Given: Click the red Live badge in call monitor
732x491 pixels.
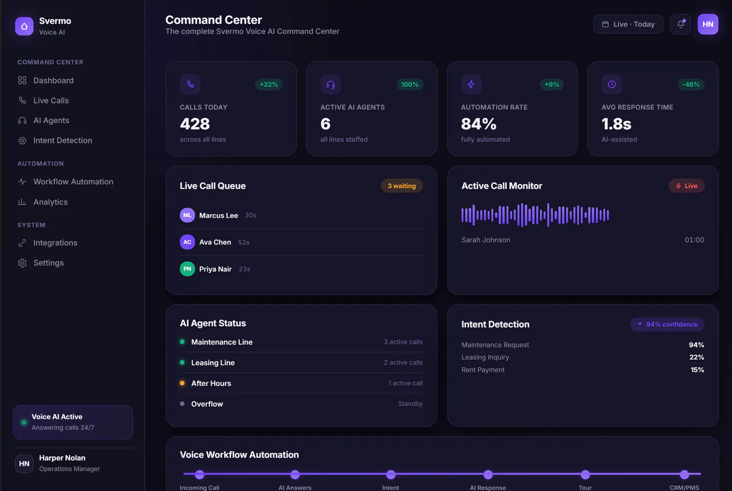Looking at the screenshot, I should click(x=686, y=186).
